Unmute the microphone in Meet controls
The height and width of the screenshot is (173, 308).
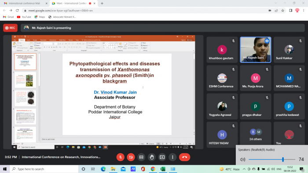[121, 157]
